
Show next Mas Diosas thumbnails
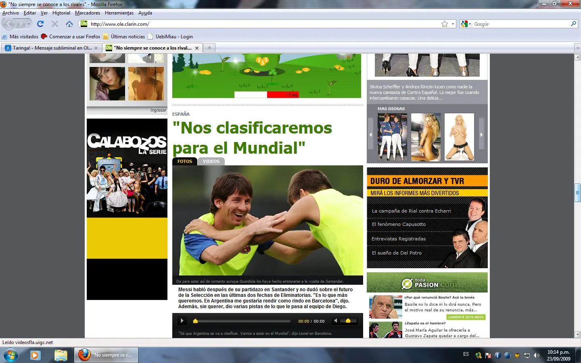pos(481,135)
